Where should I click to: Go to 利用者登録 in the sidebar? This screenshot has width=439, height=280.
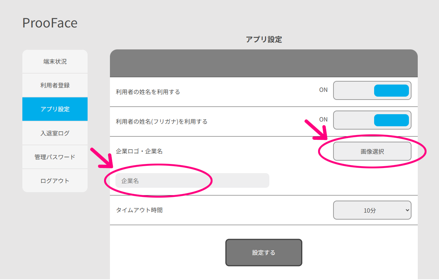point(55,85)
